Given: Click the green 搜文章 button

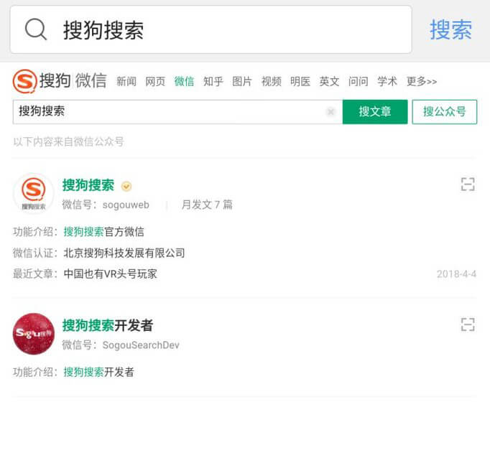Looking at the screenshot, I should pyautogui.click(x=375, y=112).
